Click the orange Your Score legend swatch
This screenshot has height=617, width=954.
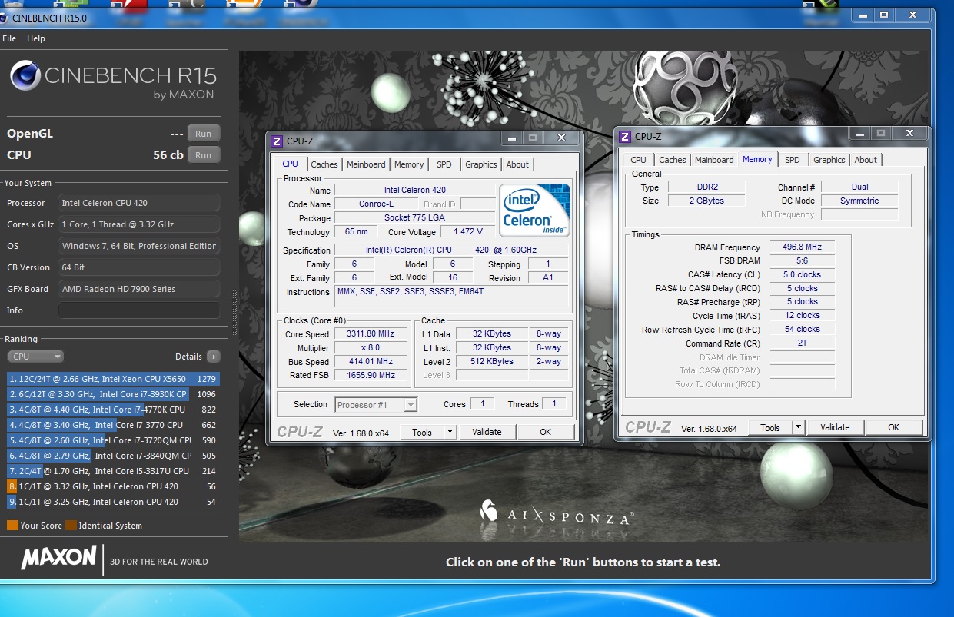click(x=12, y=526)
